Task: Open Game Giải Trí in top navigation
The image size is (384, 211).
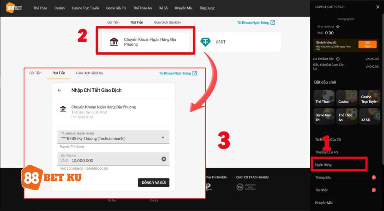Action: point(116,8)
